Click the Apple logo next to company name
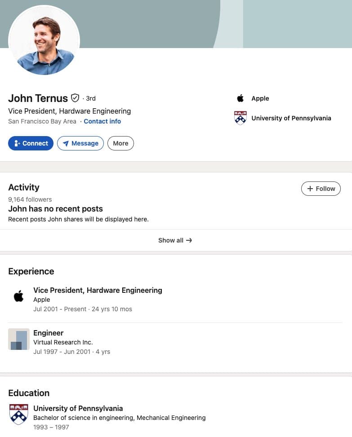The width and height of the screenshot is (352, 437). [x=240, y=98]
